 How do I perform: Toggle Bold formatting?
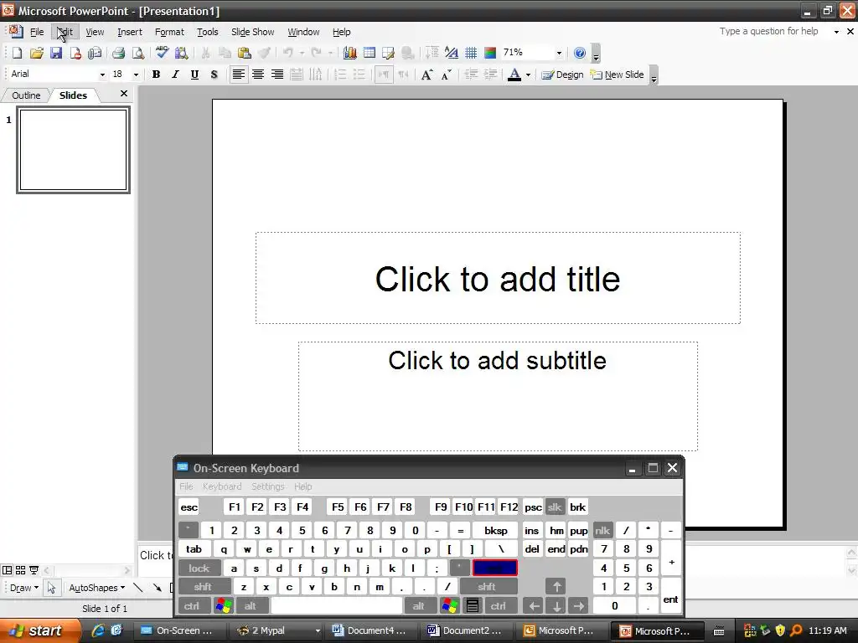point(156,75)
